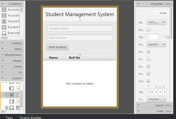Screen dimensions: 176x119
Task: Toggle the Ce... checkbox in Properties
Action: [148, 74]
